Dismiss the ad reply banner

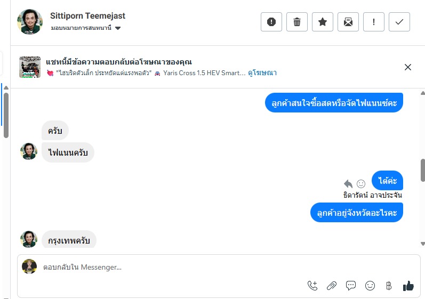(x=408, y=67)
